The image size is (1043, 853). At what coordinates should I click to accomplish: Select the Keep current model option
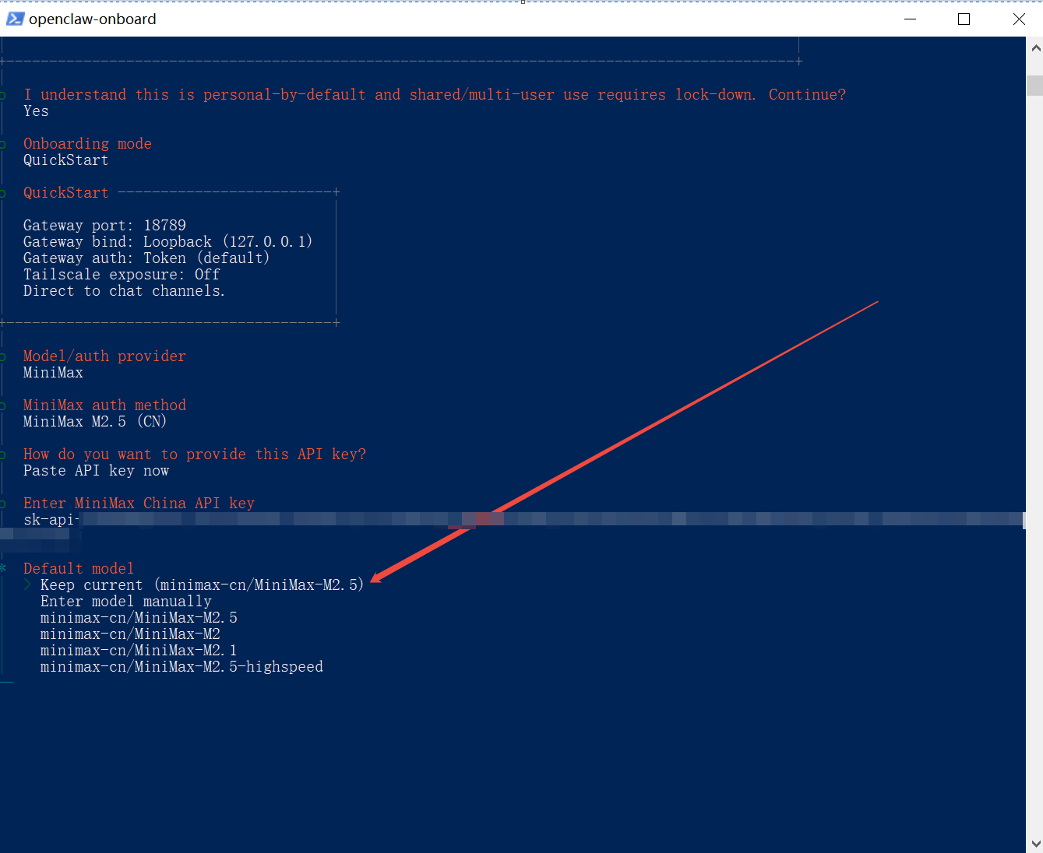click(202, 585)
